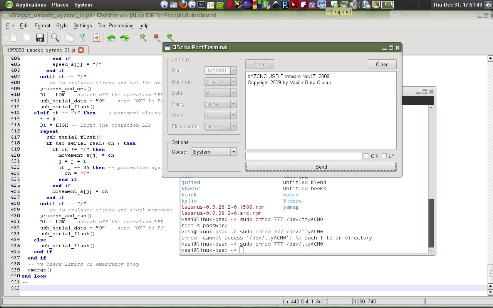Open the Applications menu in the top panel

click(30, 5)
